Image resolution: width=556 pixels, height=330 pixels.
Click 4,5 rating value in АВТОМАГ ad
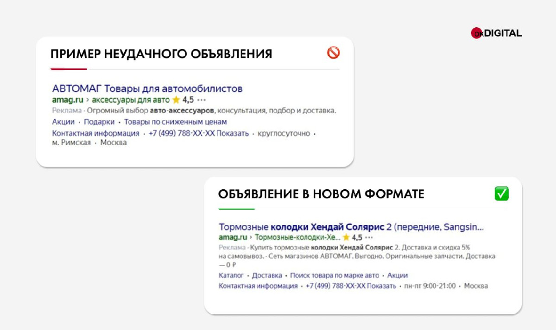tap(188, 100)
